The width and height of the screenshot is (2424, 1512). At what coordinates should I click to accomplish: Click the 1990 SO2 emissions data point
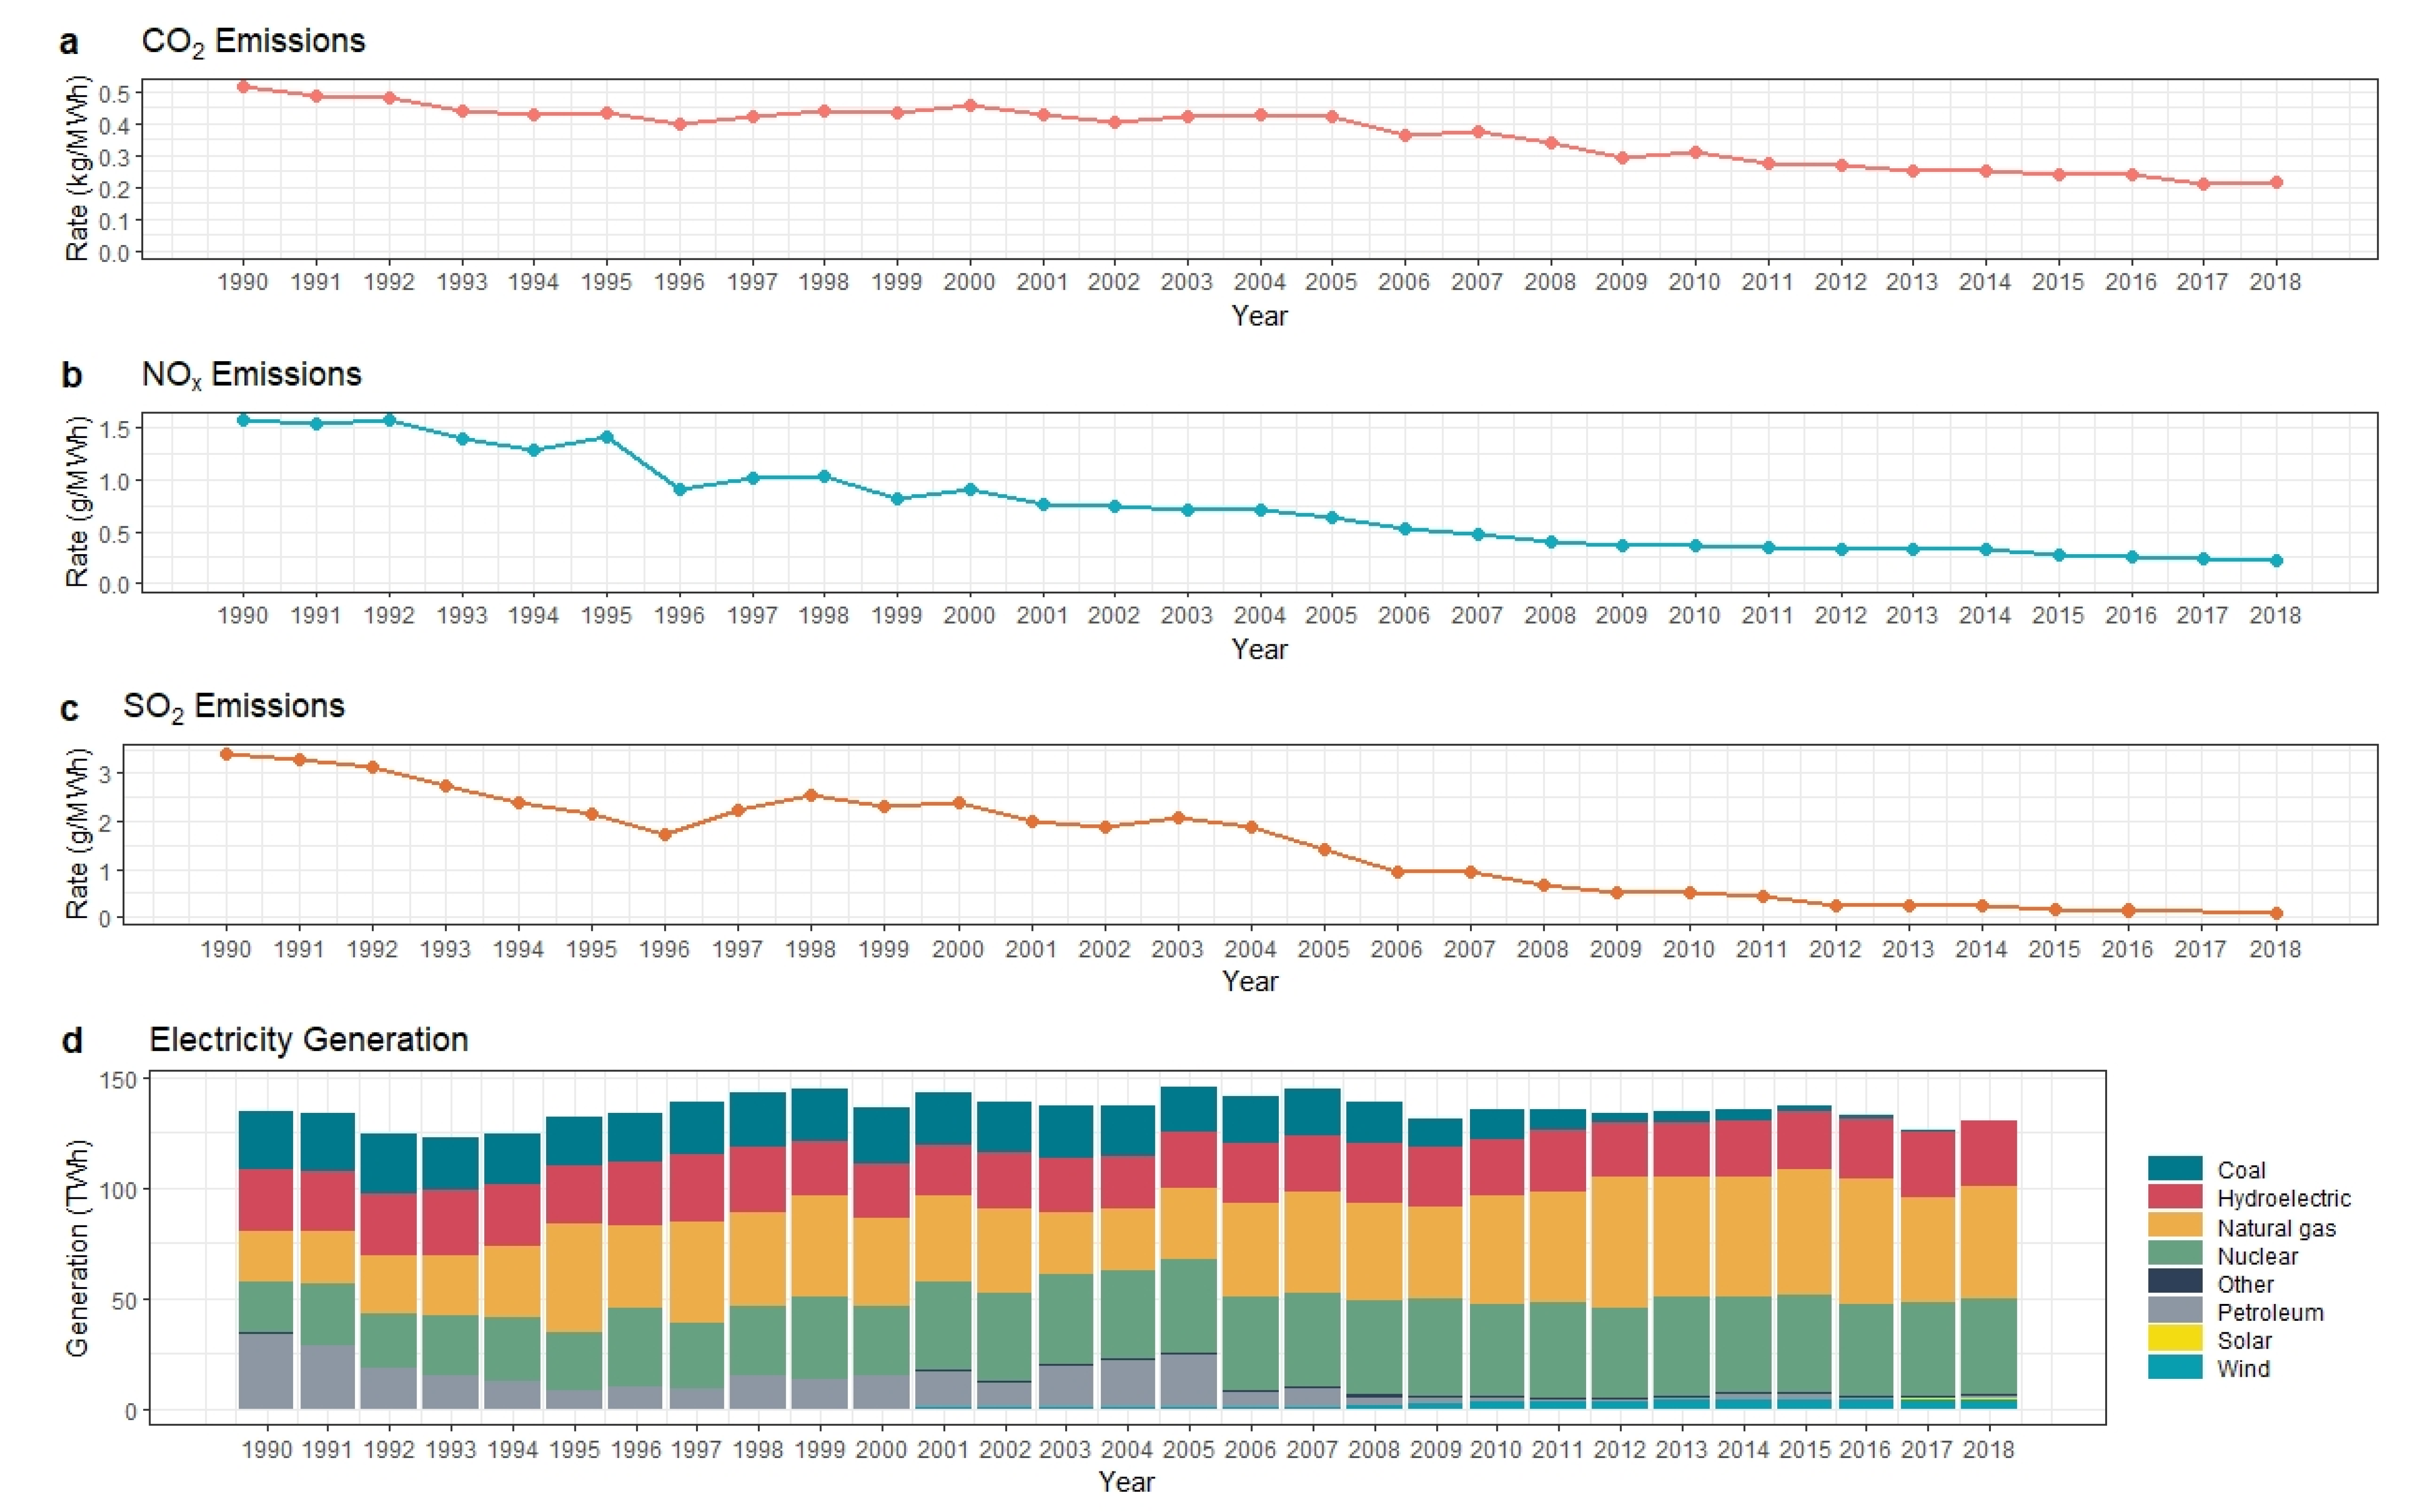(x=226, y=754)
